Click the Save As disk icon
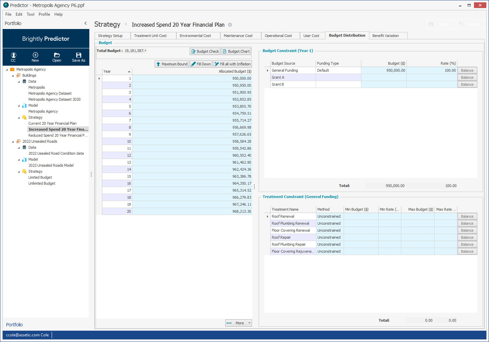489x342 pixels. pos(79,57)
